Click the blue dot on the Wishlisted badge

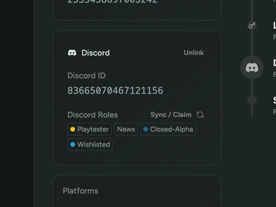click(72, 144)
